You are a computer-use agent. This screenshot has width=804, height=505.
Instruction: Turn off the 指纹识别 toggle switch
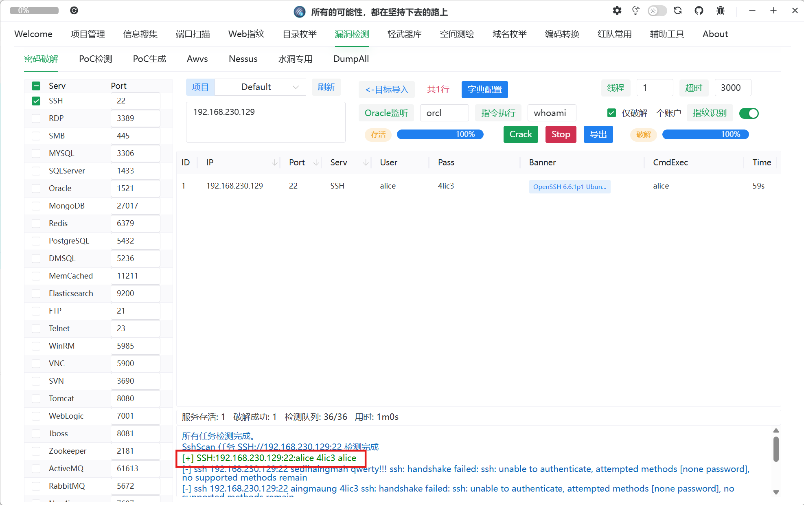[749, 113]
